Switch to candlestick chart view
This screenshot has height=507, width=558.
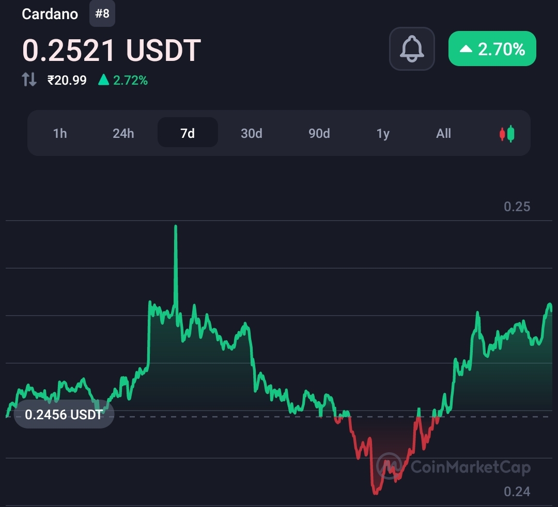[507, 134]
